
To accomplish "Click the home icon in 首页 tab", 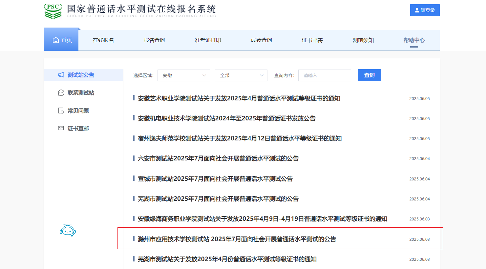I will [x=56, y=40].
